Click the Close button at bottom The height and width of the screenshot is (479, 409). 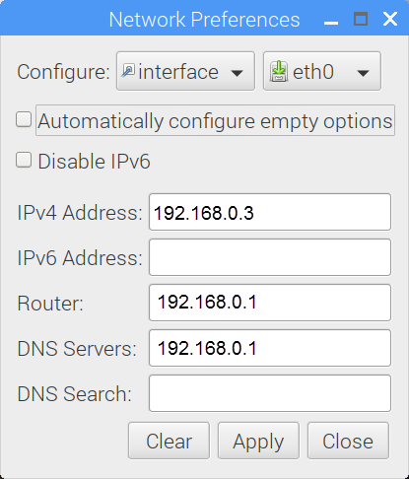point(348,441)
